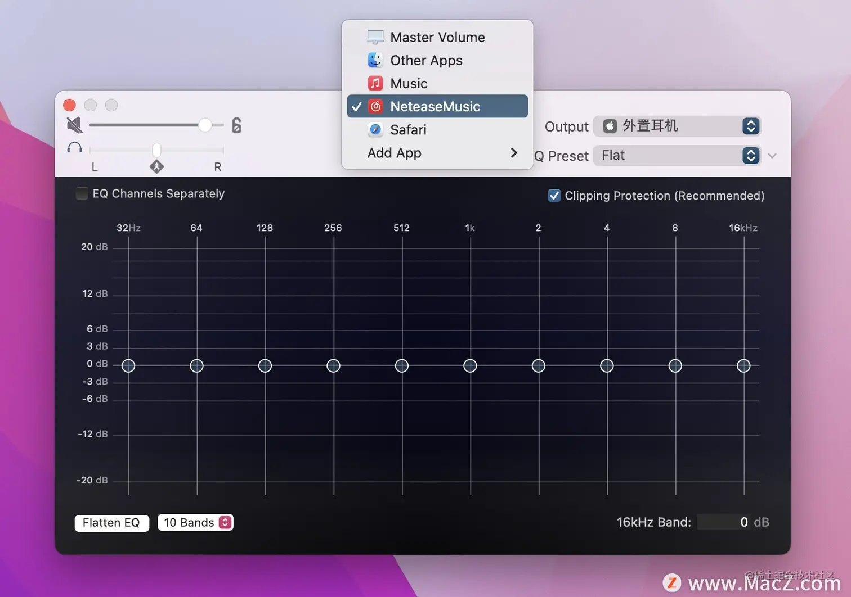Click the 0 dB scale label
Screen dimensions: 851x597
coord(97,364)
